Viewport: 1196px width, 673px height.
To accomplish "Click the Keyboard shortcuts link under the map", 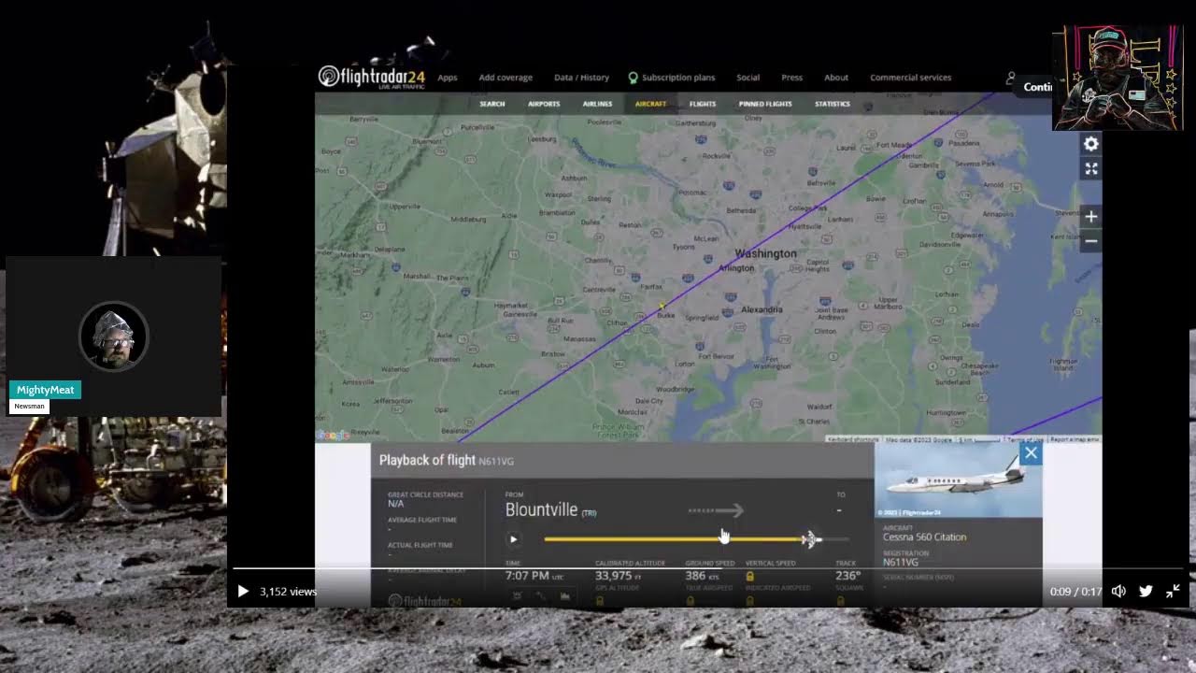I will tap(853, 439).
